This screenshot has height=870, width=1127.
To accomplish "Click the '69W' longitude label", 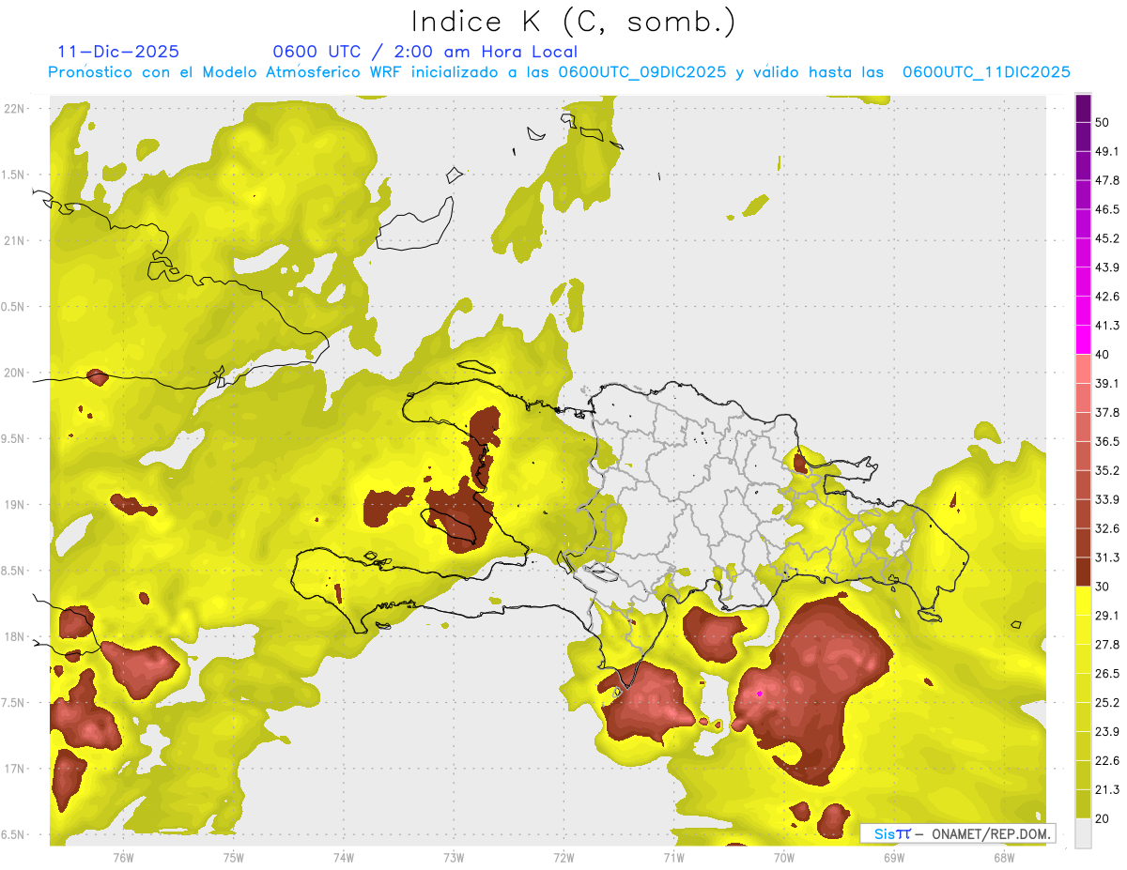I will point(893,858).
